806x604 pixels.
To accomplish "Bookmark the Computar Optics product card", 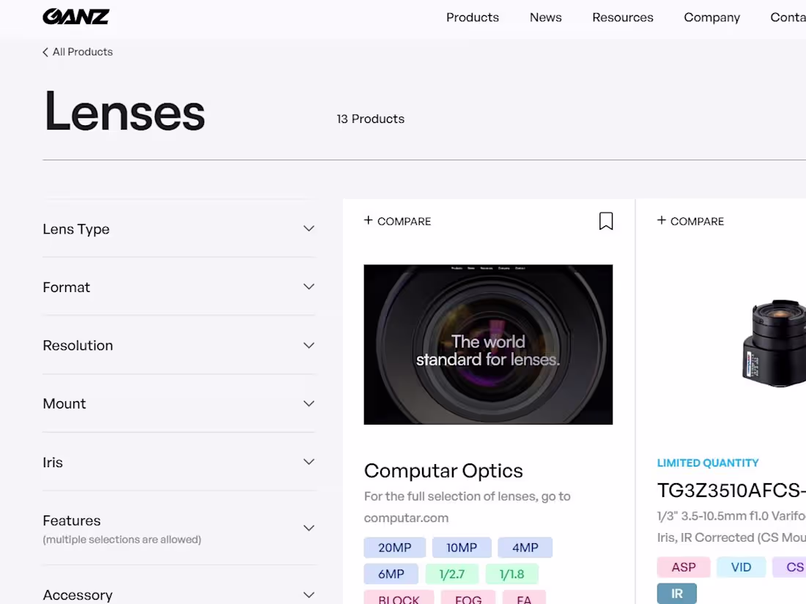I will point(606,220).
